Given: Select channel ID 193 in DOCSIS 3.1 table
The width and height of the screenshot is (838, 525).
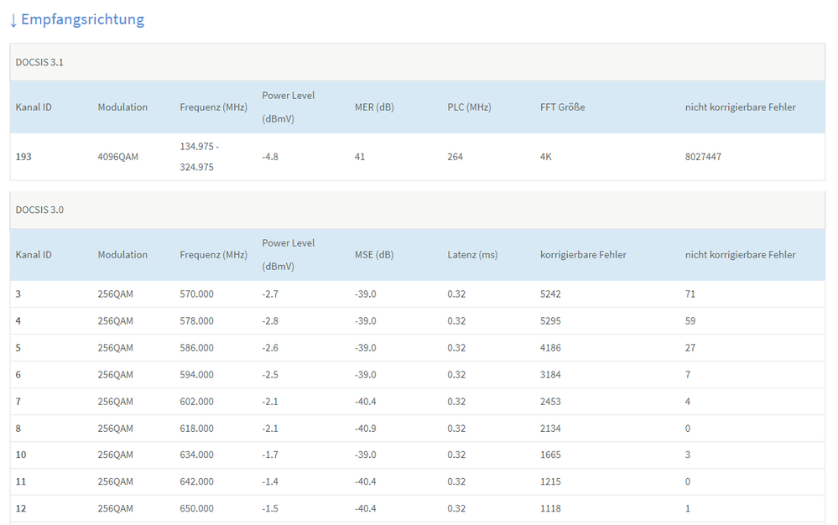Looking at the screenshot, I should [x=23, y=157].
